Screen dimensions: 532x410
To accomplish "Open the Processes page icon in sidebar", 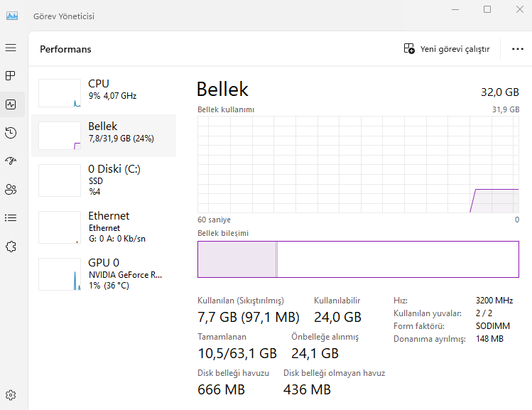I will (11, 75).
